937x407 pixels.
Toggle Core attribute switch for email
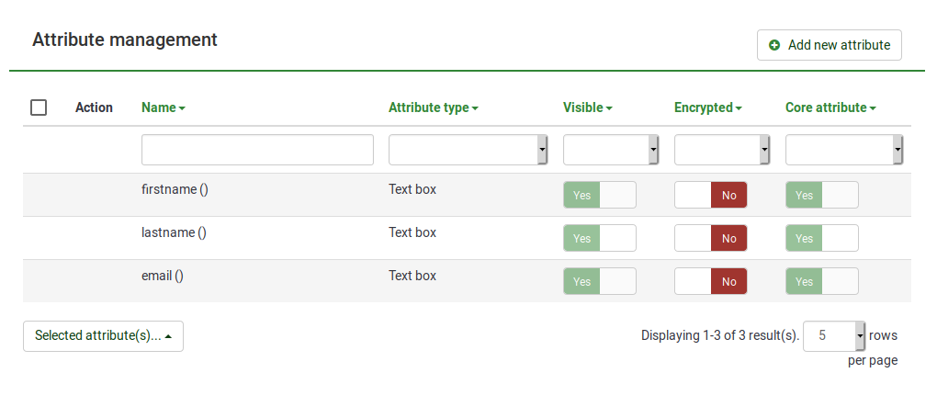pyautogui.click(x=821, y=281)
